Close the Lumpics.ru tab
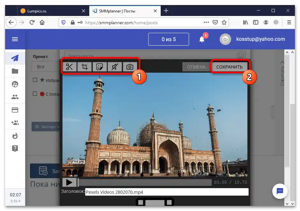300x211 pixels. (84, 11)
